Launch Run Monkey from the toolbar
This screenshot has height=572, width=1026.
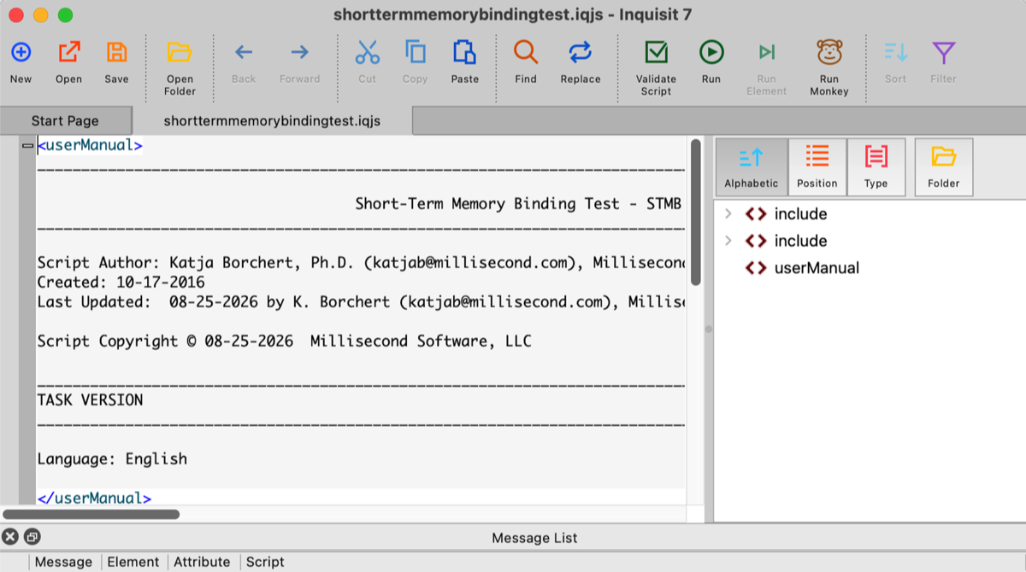[x=828, y=53]
